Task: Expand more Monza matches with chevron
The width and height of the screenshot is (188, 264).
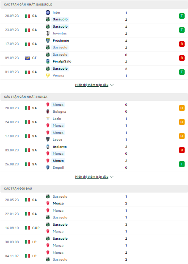Action: point(112,176)
